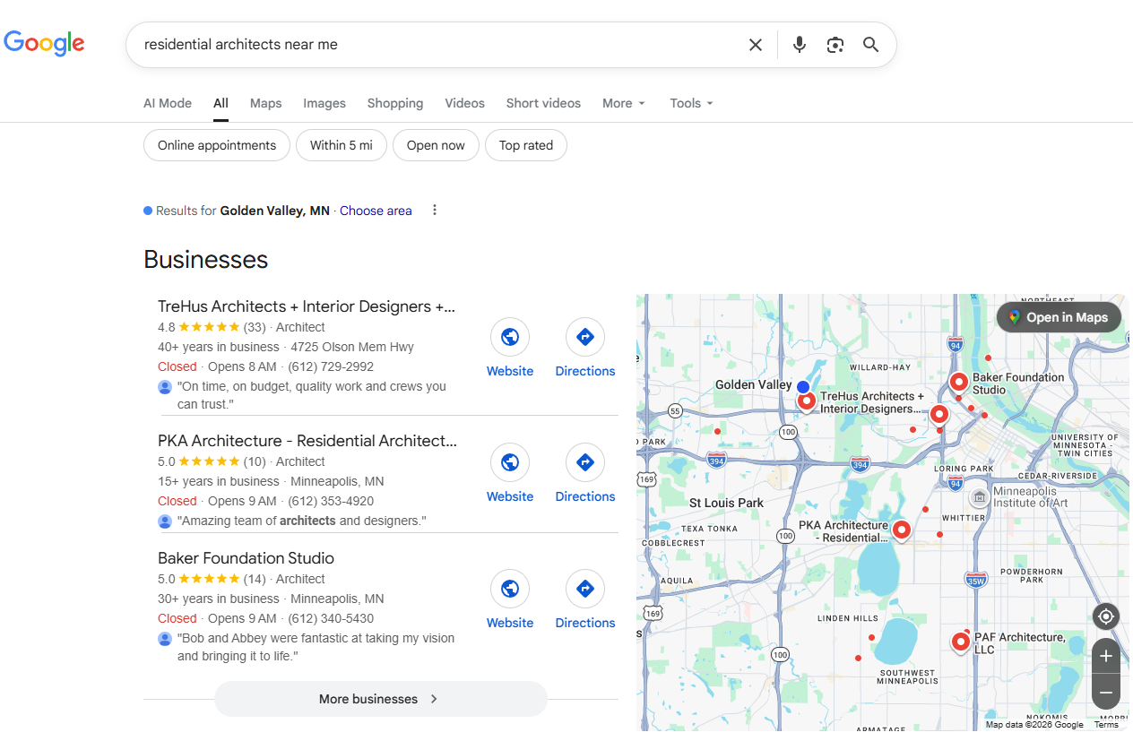Toggle the Within 5 mi filter
This screenshot has height=741, width=1133.
point(342,145)
